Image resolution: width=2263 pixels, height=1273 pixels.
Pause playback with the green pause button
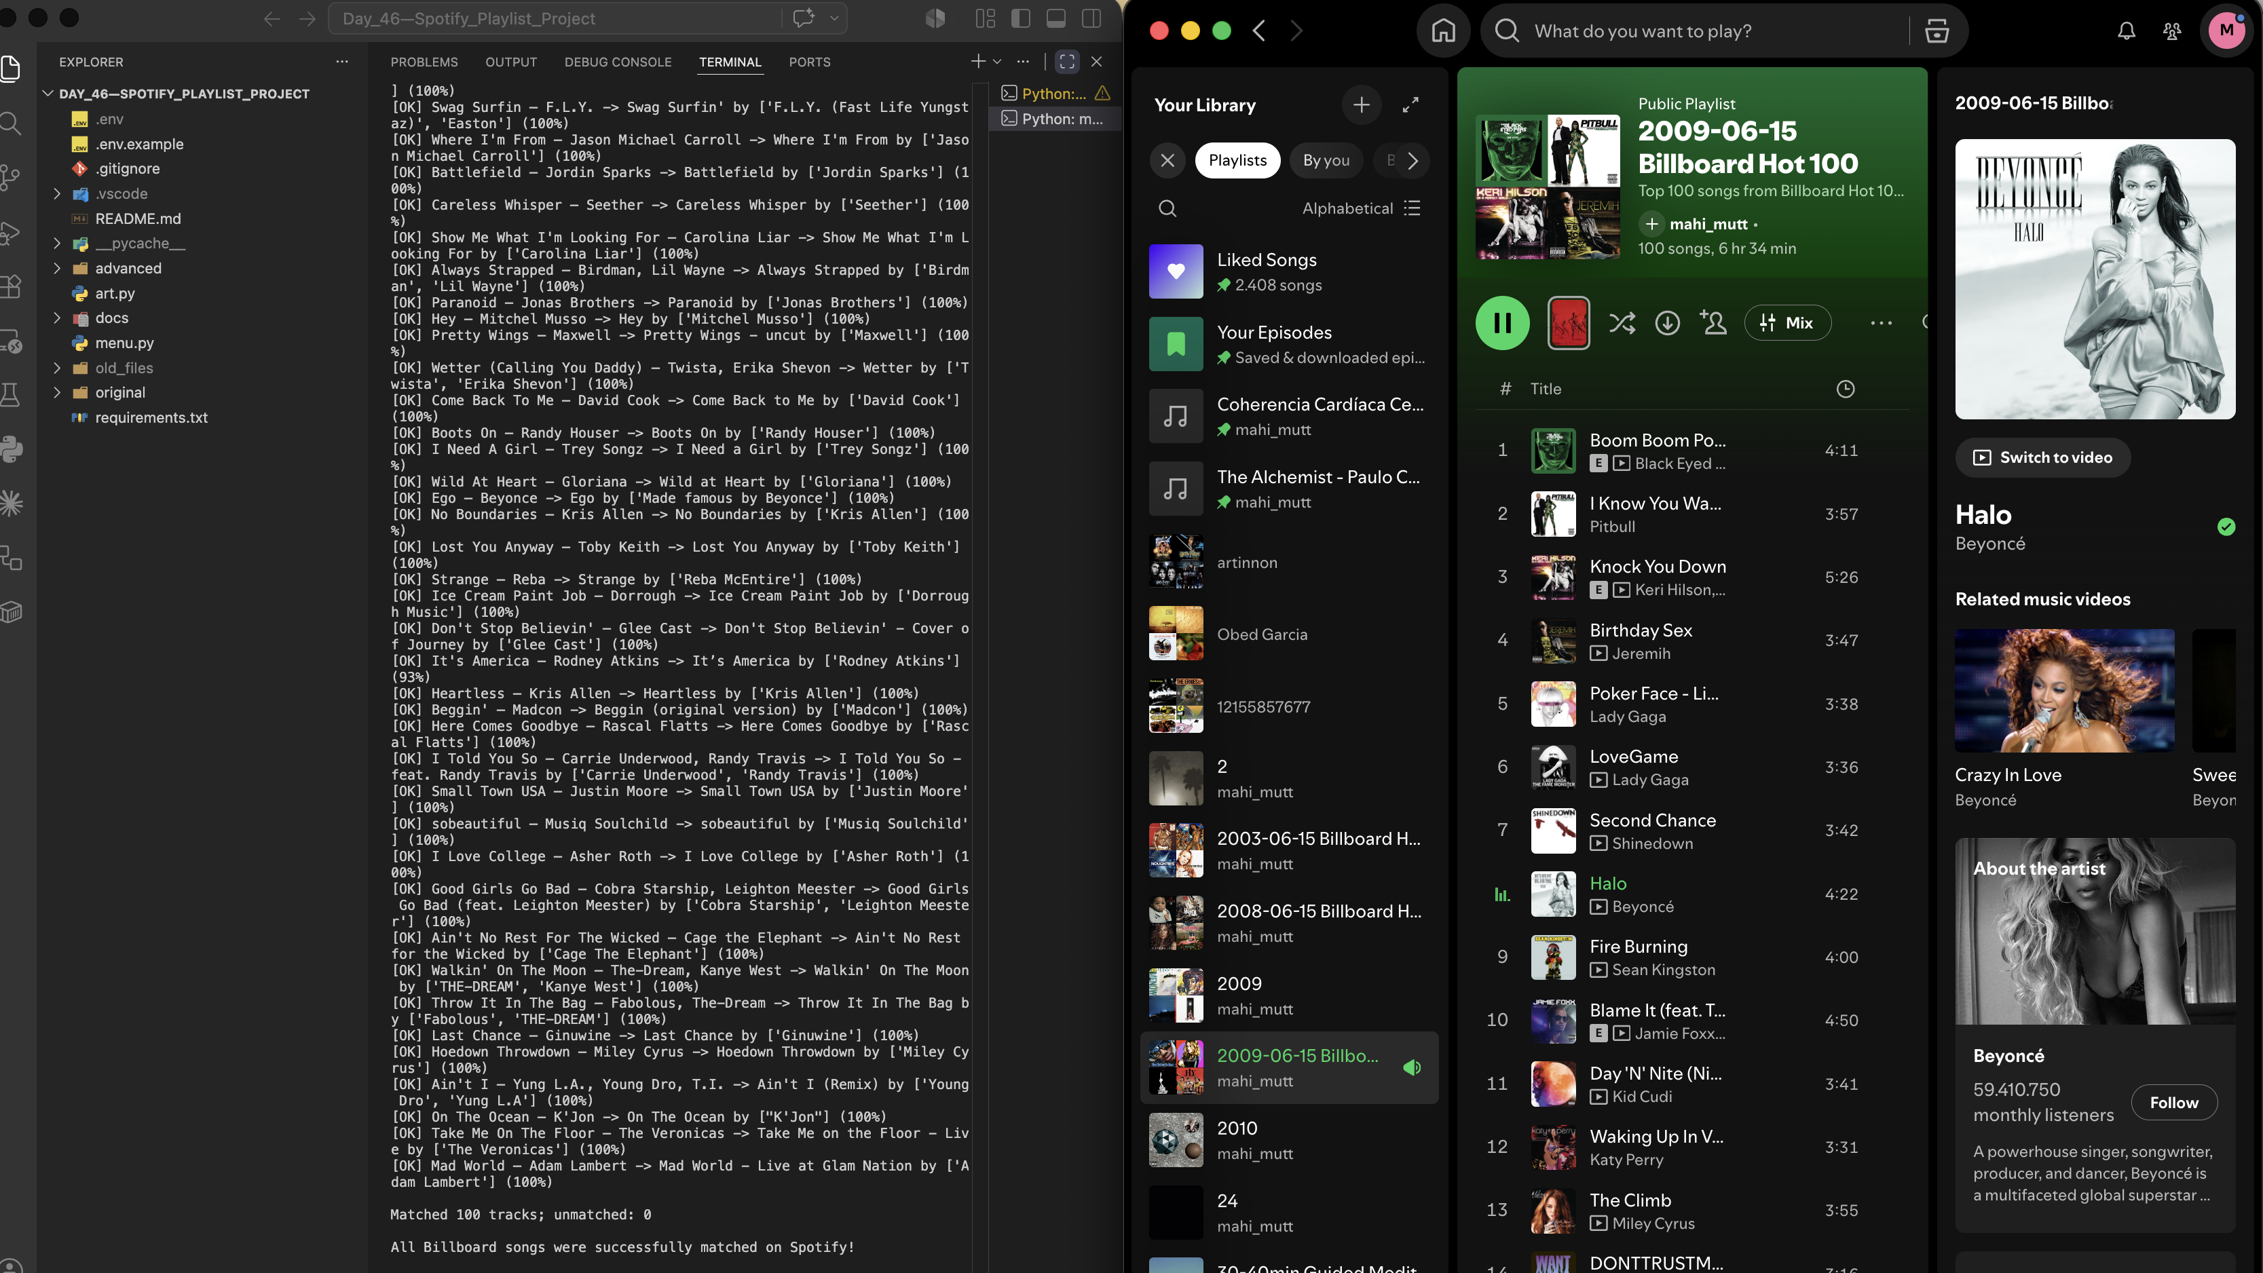[x=1502, y=323]
